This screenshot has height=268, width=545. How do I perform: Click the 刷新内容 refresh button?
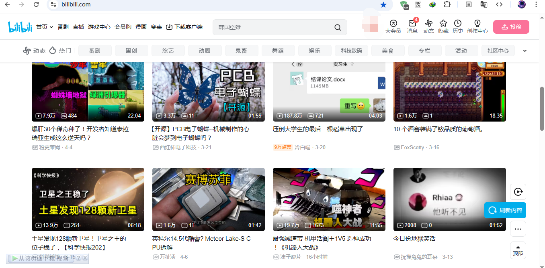(505, 210)
